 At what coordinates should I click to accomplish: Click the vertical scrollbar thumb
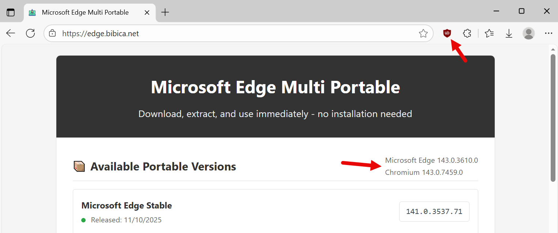click(x=553, y=118)
